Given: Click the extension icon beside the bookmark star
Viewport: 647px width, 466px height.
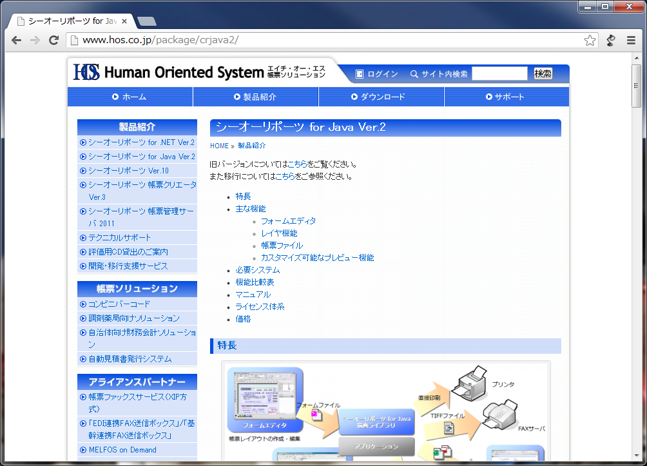Looking at the screenshot, I should [611, 40].
